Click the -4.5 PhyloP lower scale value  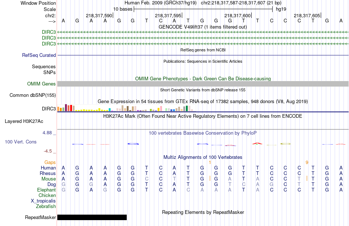point(48,151)
